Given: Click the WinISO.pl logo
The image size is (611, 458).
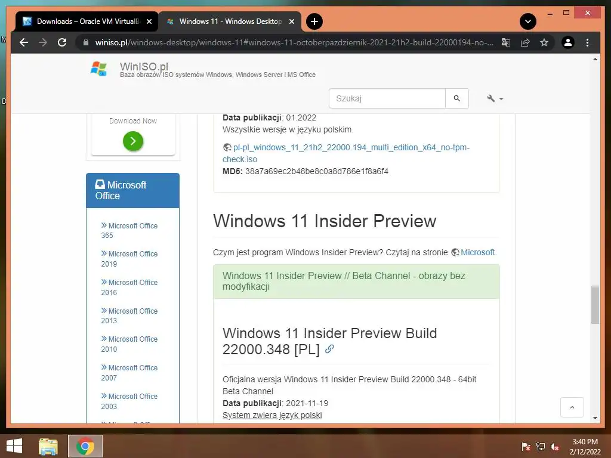Looking at the screenshot, I should [98, 69].
